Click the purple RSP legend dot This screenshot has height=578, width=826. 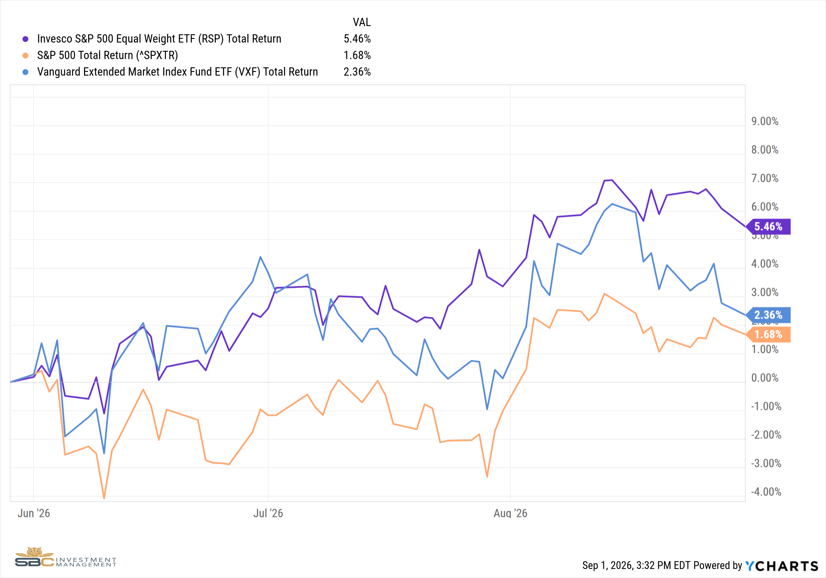point(26,39)
